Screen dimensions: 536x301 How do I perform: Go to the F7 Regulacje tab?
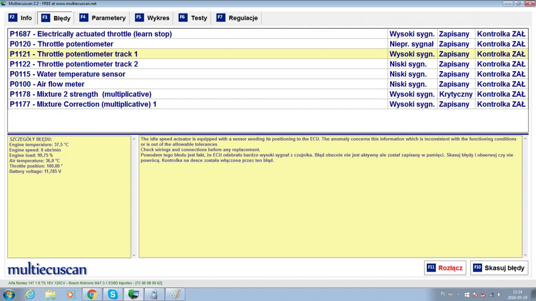(237, 18)
